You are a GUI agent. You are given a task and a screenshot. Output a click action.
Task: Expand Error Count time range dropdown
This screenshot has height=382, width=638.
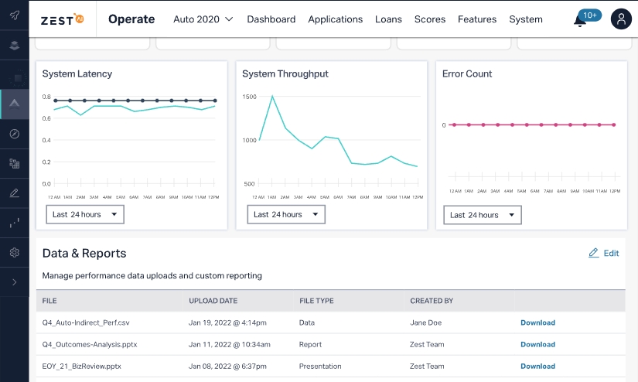483,215
